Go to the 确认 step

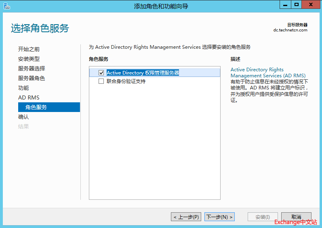click(x=23, y=117)
